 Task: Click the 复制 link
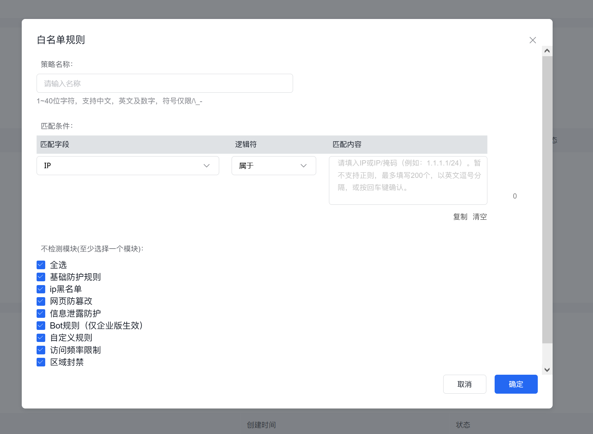[460, 216]
